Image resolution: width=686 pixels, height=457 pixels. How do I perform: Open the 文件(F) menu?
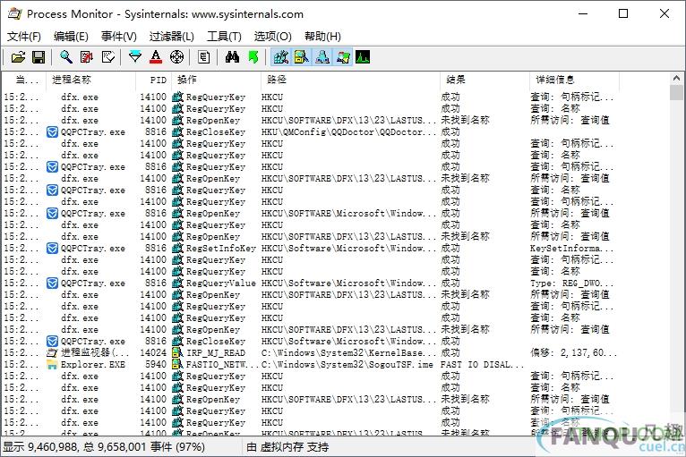pyautogui.click(x=24, y=37)
